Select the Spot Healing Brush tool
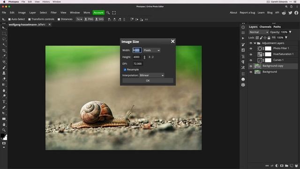The height and width of the screenshot is (169, 300). 4,62
